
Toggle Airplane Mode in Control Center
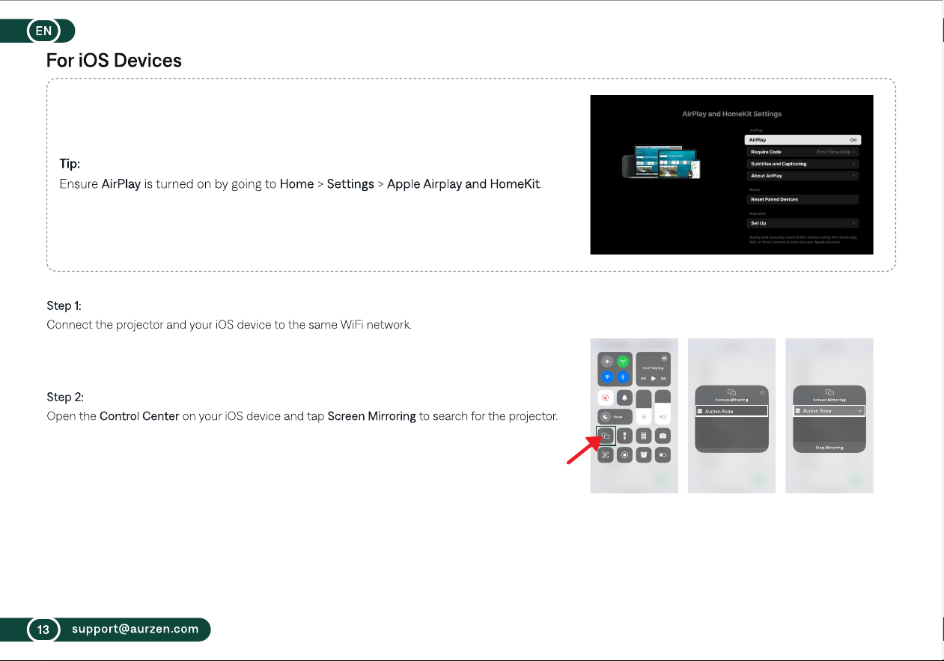[607, 361]
